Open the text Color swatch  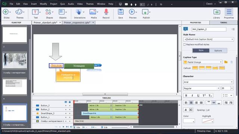[189, 121]
